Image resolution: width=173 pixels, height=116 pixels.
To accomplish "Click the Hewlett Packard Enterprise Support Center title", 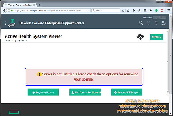I will click(x=52, y=23).
